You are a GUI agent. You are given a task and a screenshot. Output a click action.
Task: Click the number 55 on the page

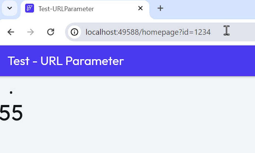[x=11, y=113]
